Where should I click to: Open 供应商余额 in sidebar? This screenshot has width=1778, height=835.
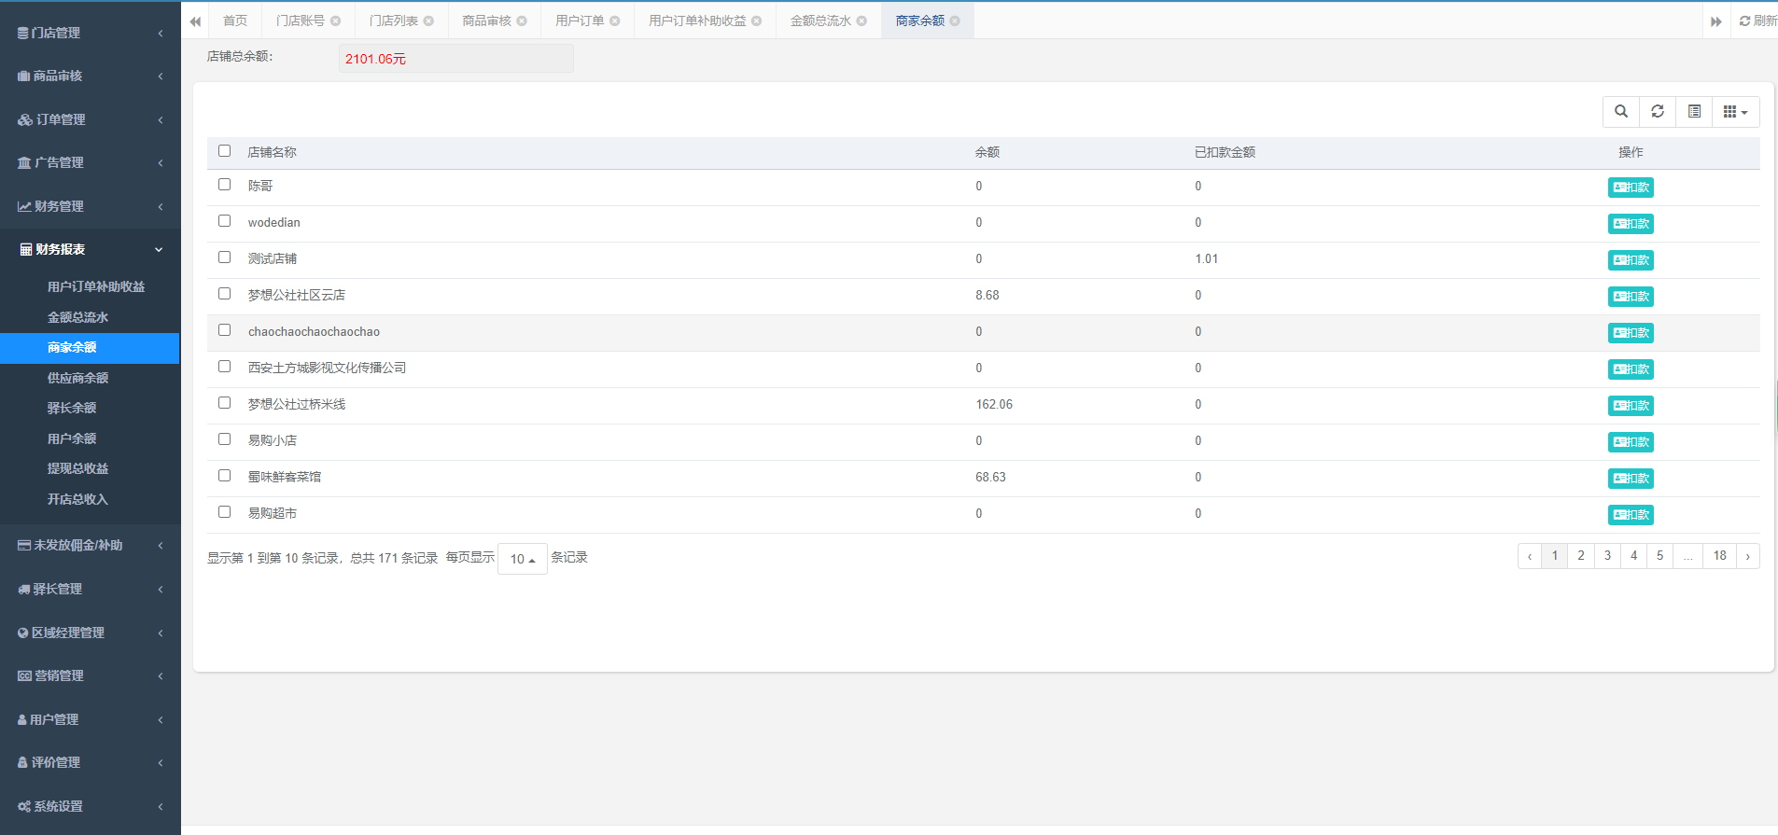pos(90,378)
